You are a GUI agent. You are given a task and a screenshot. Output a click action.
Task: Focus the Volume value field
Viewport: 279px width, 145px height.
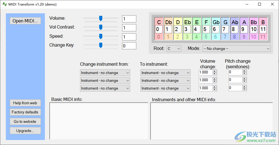click(x=129, y=19)
